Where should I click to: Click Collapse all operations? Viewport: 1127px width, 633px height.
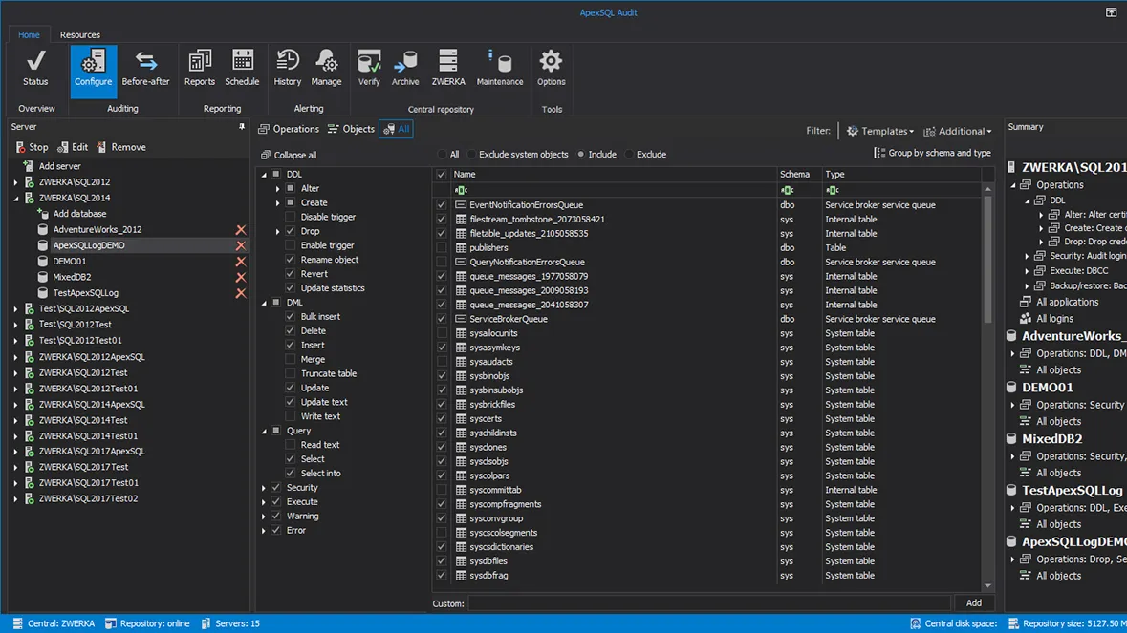click(x=289, y=155)
